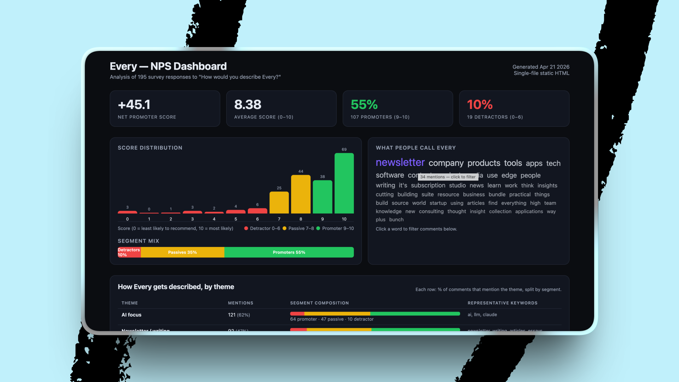Screen dimensions: 679x382
Task: Click the word 'company' in word cloud
Action: (x=446, y=163)
